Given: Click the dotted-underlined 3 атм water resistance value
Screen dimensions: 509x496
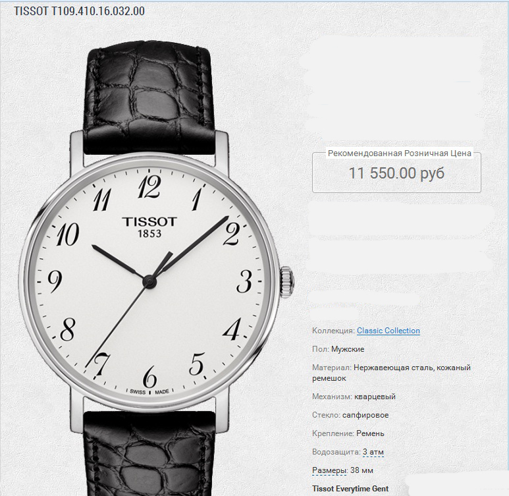Looking at the screenshot, I should [x=373, y=452].
